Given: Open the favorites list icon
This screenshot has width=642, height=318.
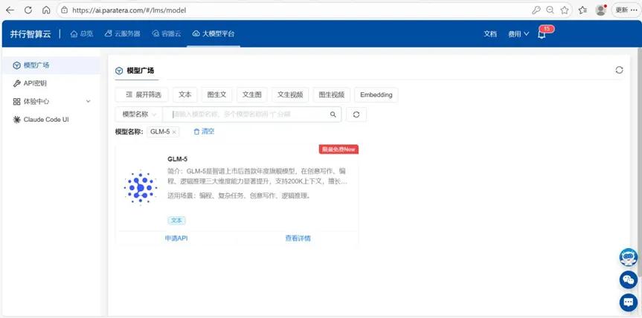Looking at the screenshot, I should tap(582, 10).
